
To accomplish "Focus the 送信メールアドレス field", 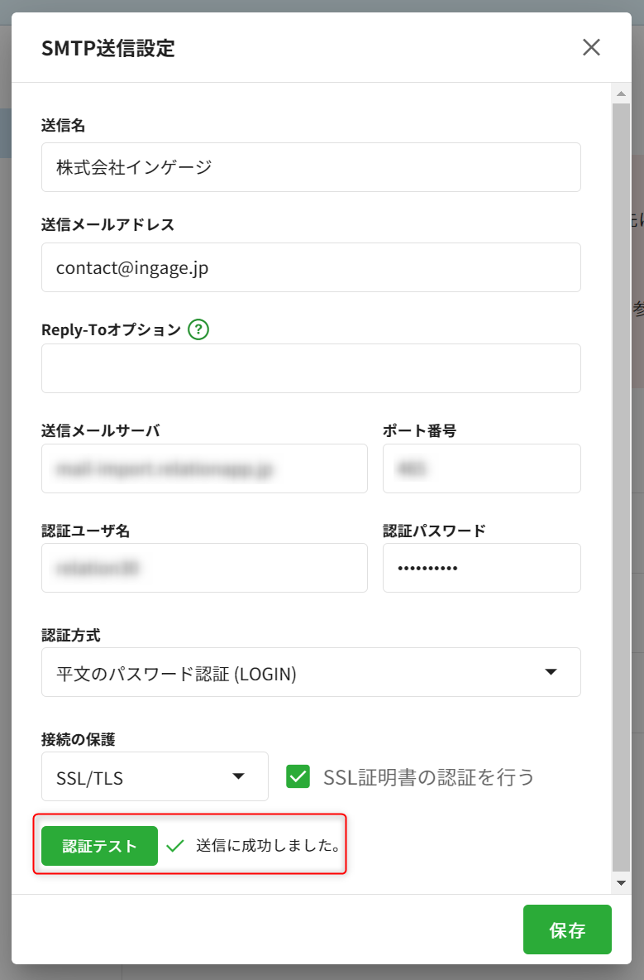I will click(310, 267).
